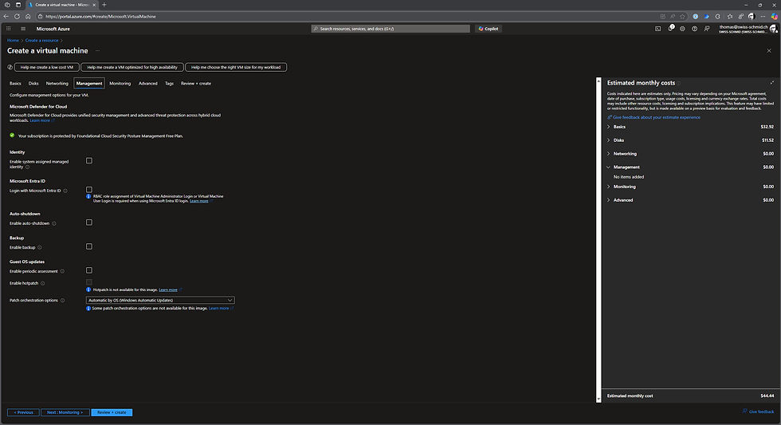
Task: Open Home breadcrumb link
Action: [x=13, y=41]
